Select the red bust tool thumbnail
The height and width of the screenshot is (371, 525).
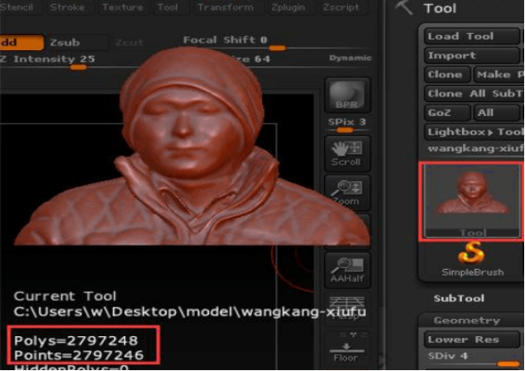(471, 201)
